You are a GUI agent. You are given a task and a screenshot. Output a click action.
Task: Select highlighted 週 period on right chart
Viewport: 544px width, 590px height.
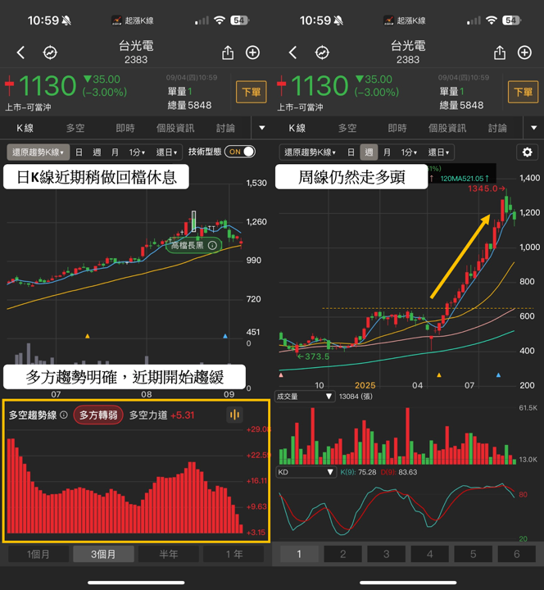pyautogui.click(x=369, y=152)
